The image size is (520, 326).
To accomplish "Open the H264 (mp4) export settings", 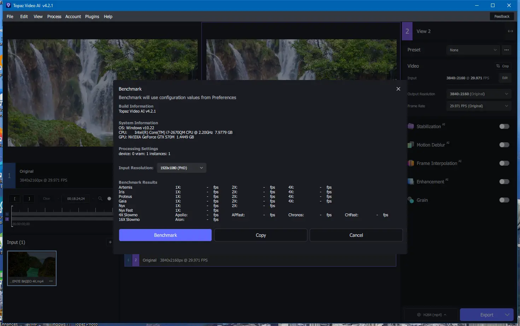I will (431, 315).
